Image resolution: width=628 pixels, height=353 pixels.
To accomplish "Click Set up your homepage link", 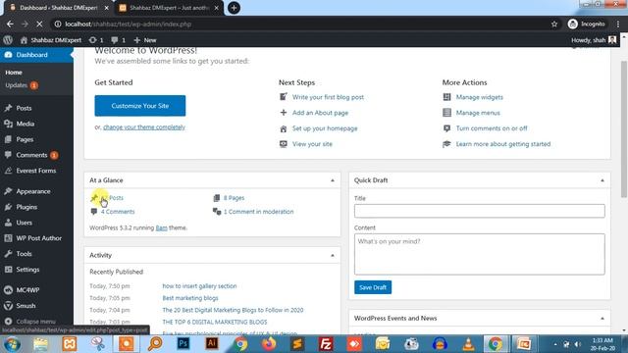I will pyautogui.click(x=325, y=128).
